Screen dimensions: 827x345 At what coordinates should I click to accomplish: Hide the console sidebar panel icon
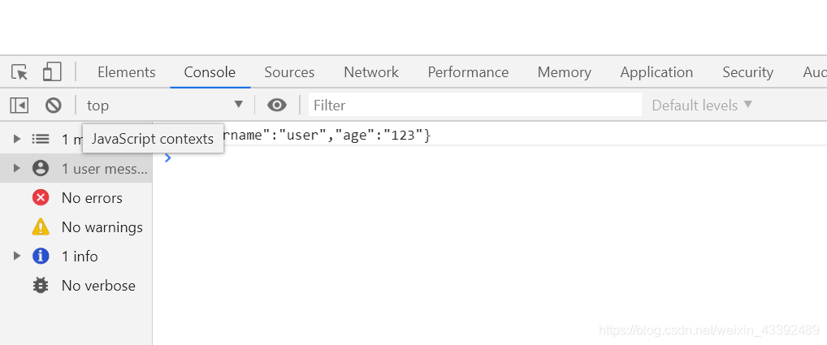tap(19, 105)
